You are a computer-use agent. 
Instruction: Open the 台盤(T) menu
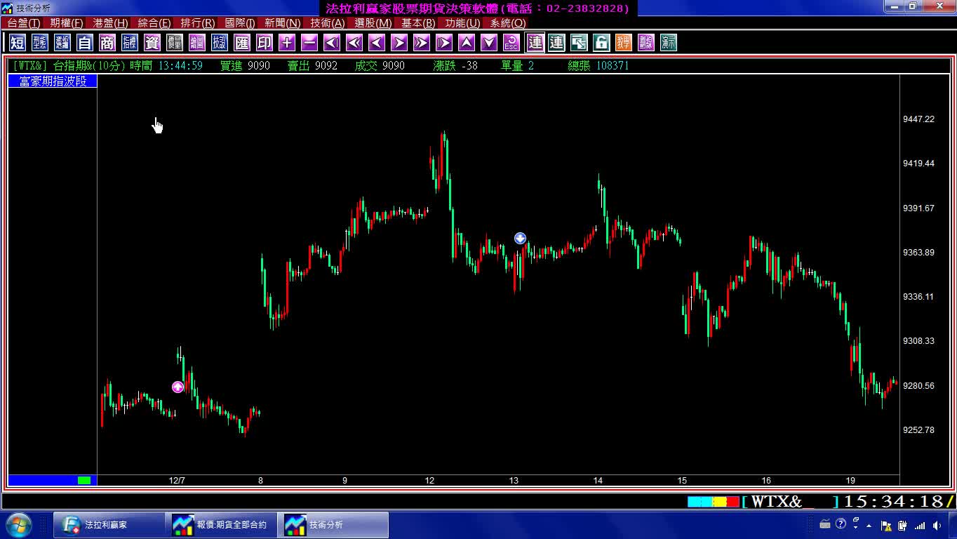coord(24,23)
